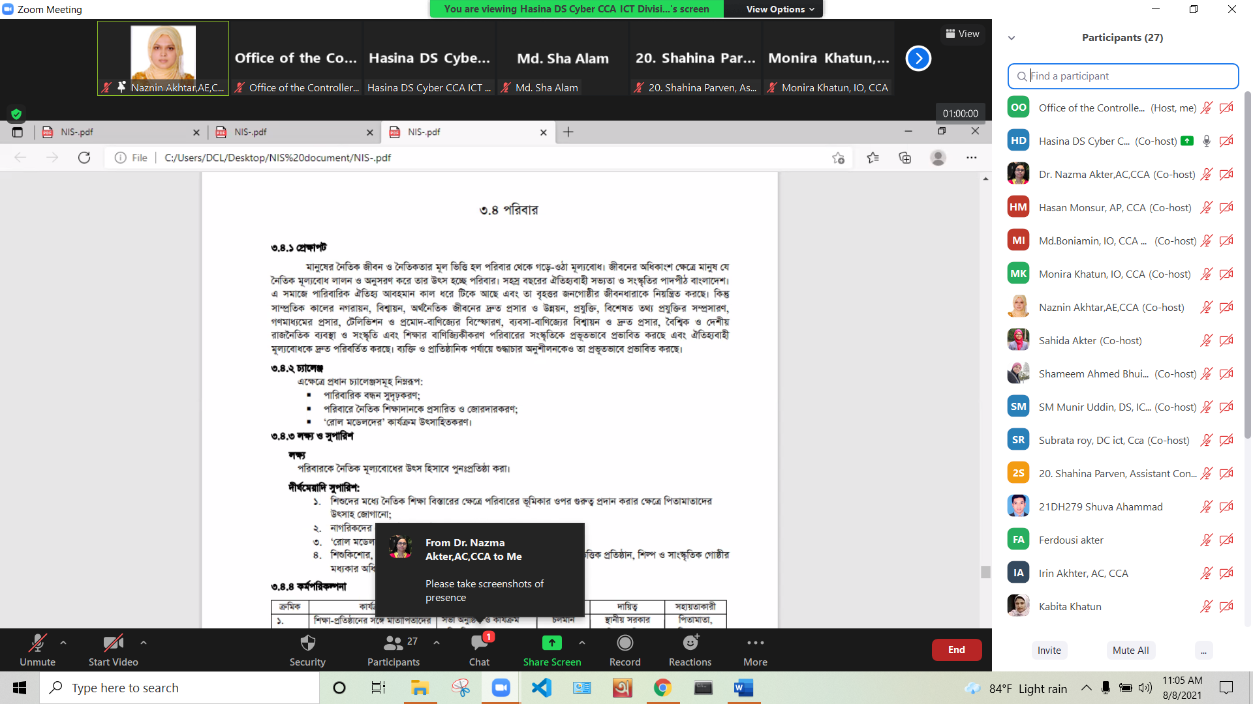Select participant 21DH279 Shuva Ahammad
Screen dimensions: 1253x704
pyautogui.click(x=1122, y=506)
